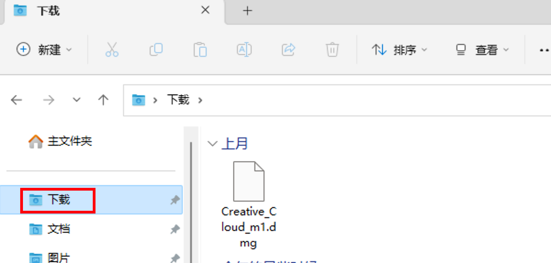Screen dimensions: 551x263
Task: Click the Delete trash can icon
Action: (332, 49)
